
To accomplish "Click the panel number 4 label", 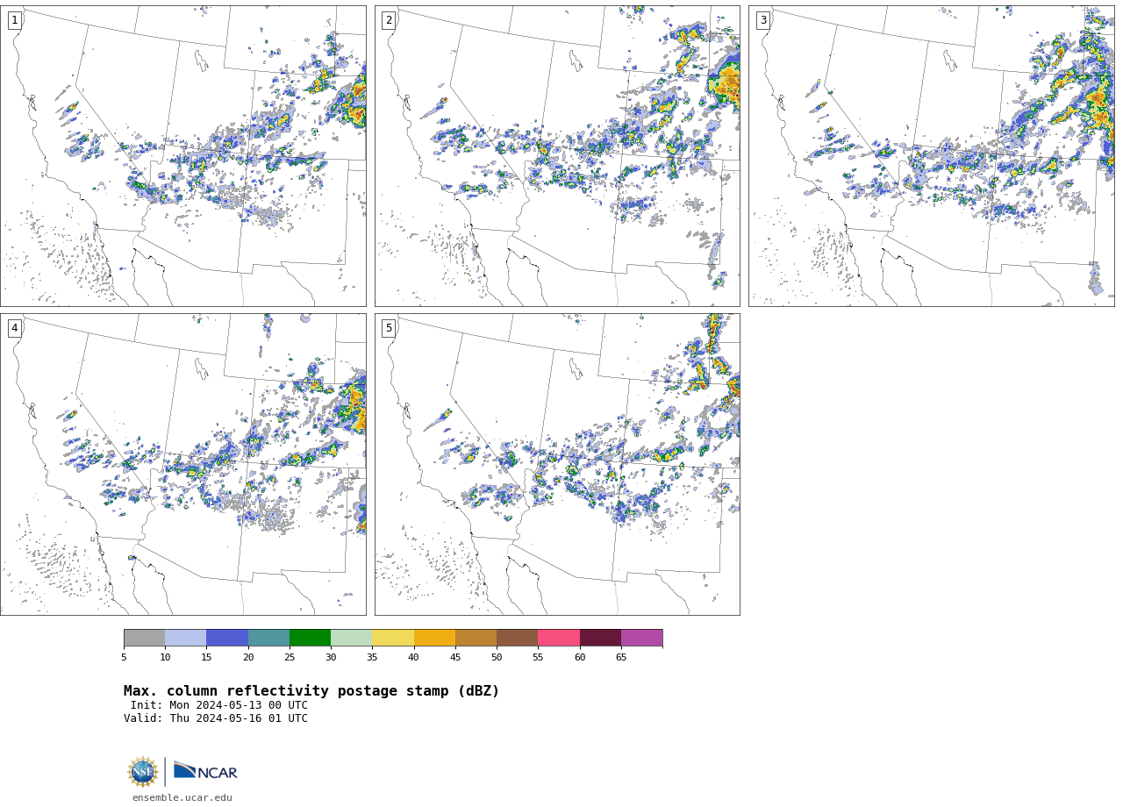I will coord(14,328).
